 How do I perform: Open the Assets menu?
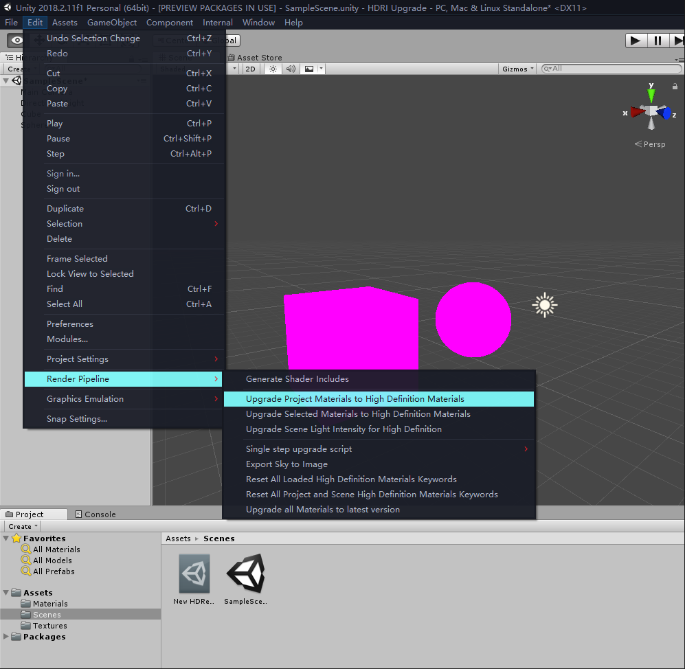coord(65,22)
